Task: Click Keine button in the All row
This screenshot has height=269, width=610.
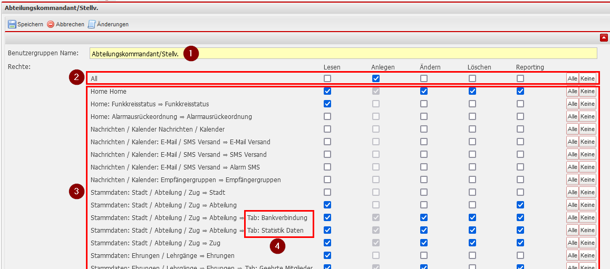Action: tap(587, 78)
